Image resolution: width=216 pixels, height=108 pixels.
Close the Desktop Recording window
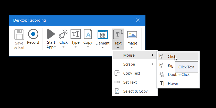(x=138, y=20)
